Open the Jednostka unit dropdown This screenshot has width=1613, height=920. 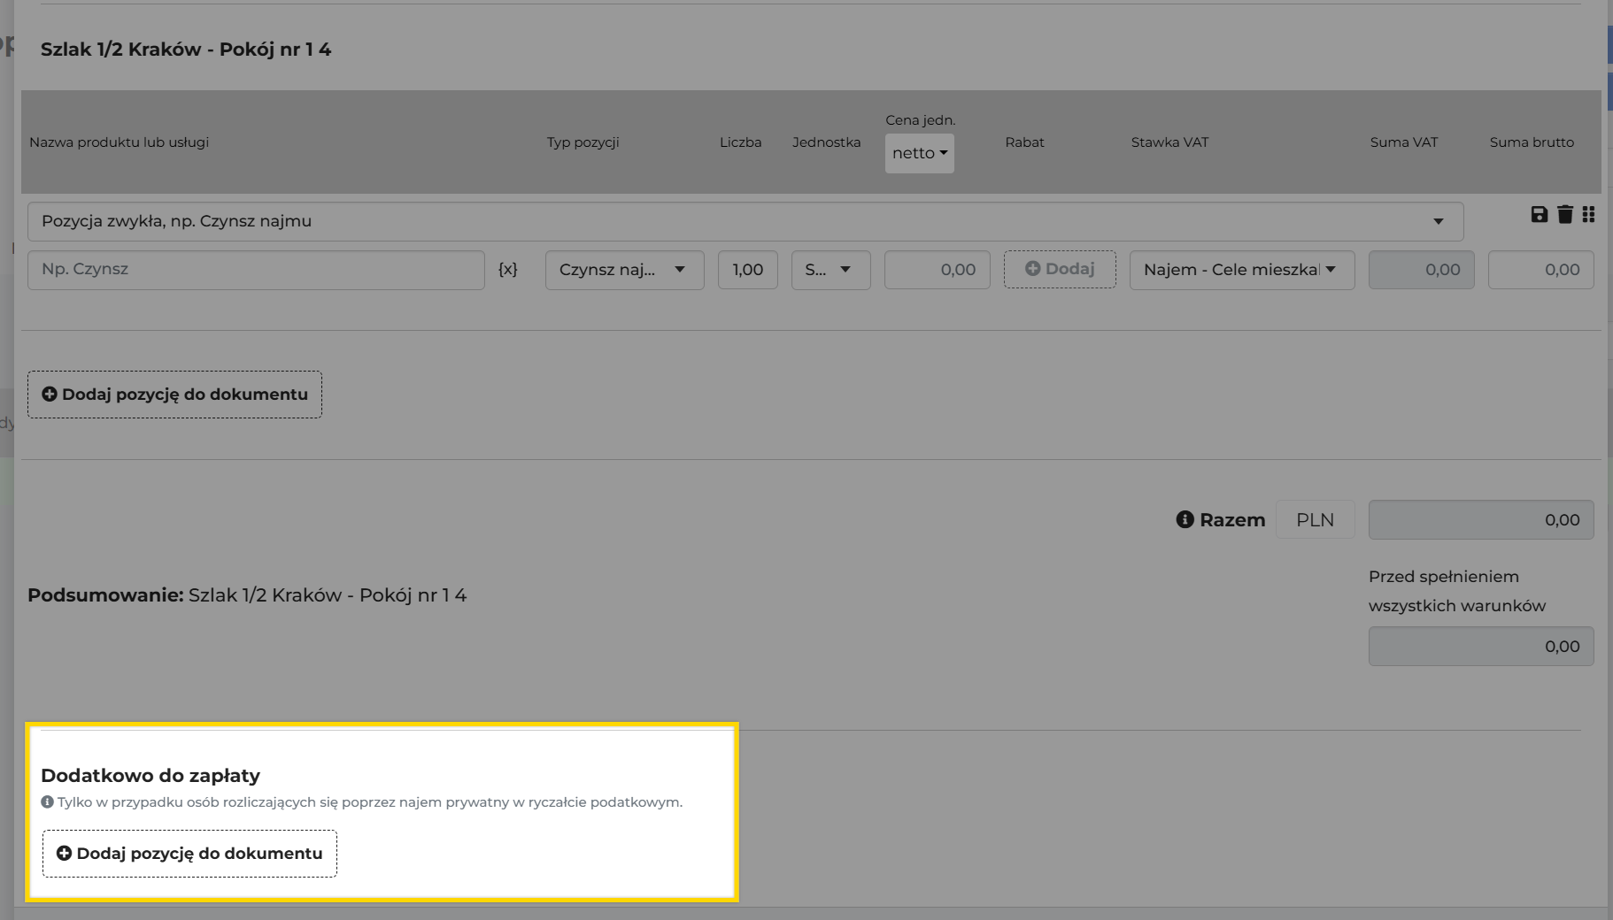click(x=830, y=270)
